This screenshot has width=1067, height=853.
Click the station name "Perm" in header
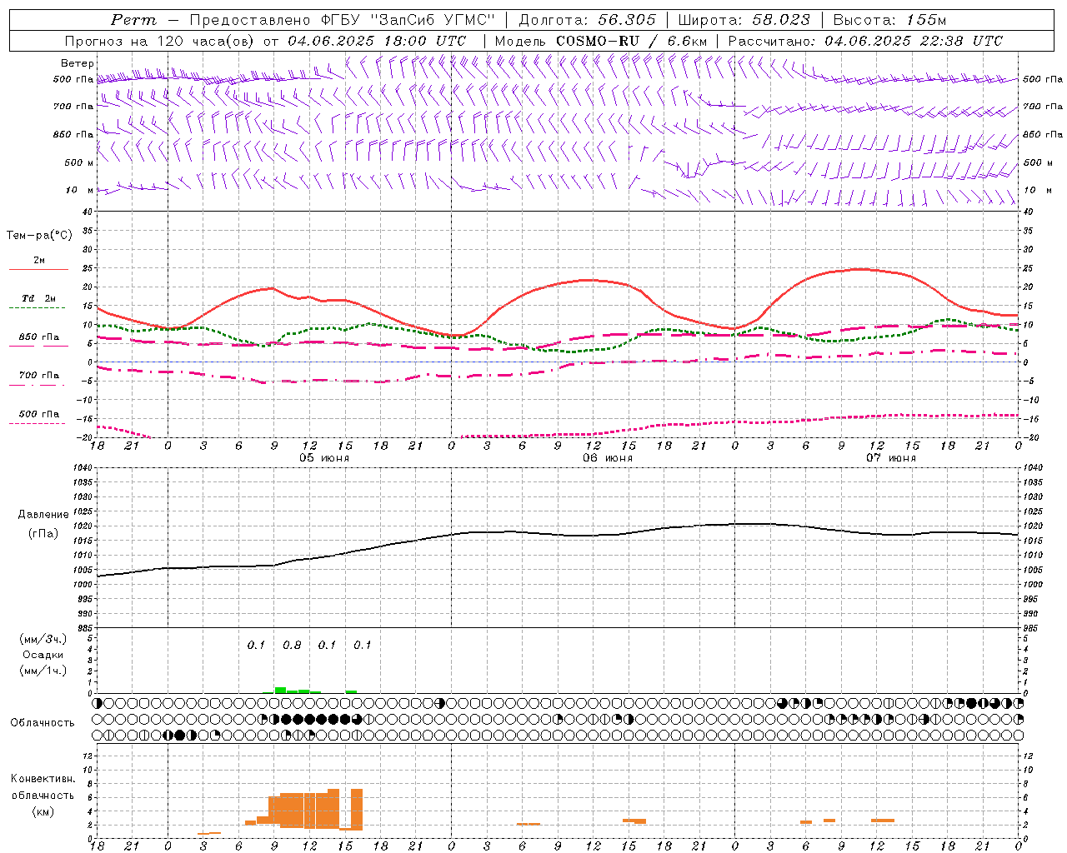[133, 20]
